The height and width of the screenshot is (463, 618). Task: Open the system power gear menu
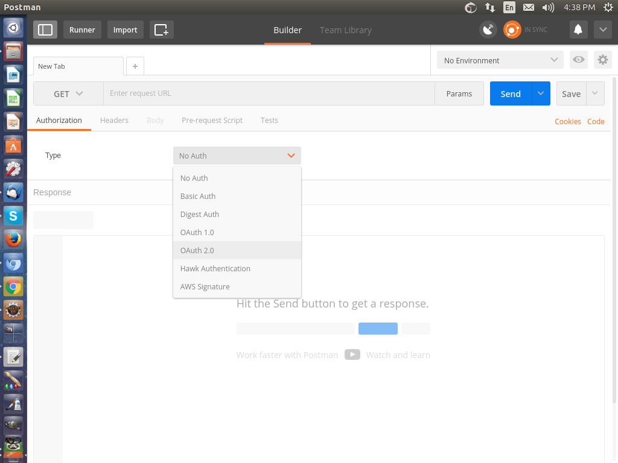(x=608, y=7)
